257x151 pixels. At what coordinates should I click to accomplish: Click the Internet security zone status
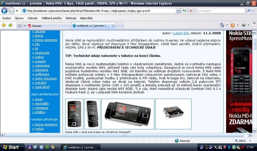coord(182,141)
